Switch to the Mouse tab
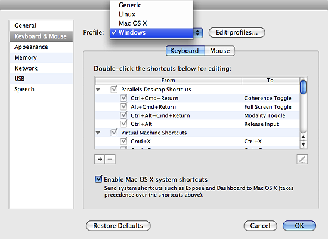This screenshot has height=239, width=328. tap(219, 51)
